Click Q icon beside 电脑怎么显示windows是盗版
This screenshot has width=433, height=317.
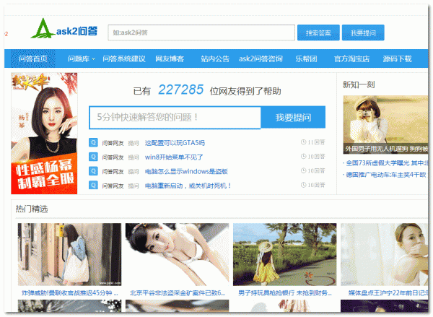pyautogui.click(x=93, y=171)
